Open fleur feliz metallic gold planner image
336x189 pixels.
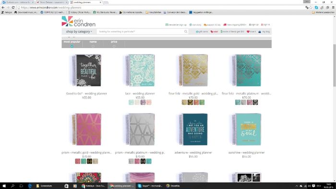tap(193, 70)
